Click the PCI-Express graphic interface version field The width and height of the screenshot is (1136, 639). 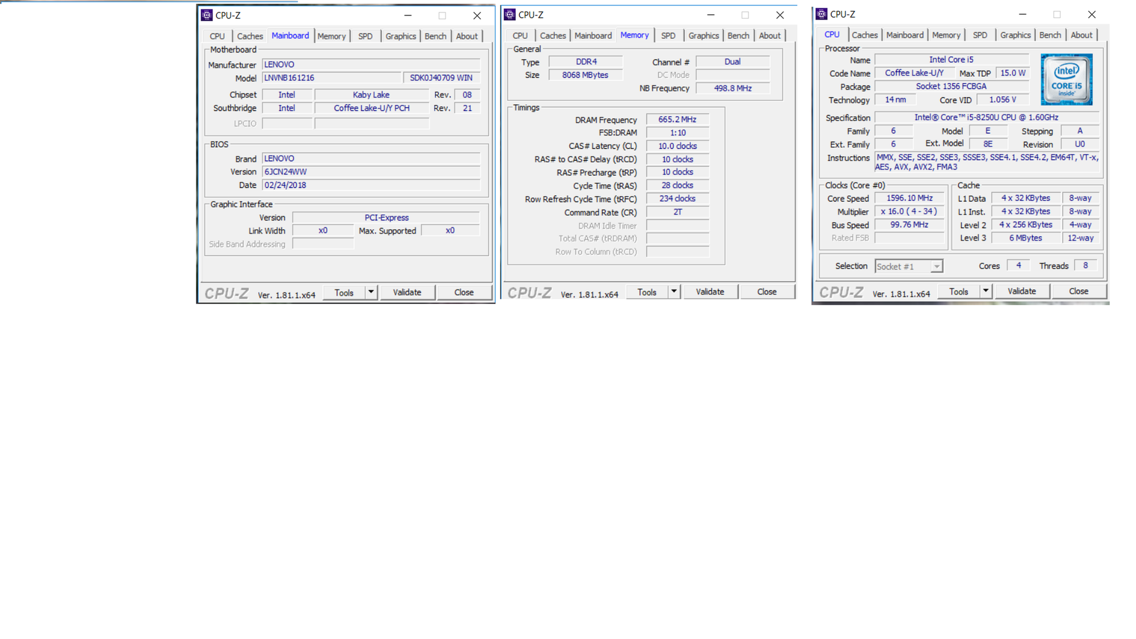point(386,218)
